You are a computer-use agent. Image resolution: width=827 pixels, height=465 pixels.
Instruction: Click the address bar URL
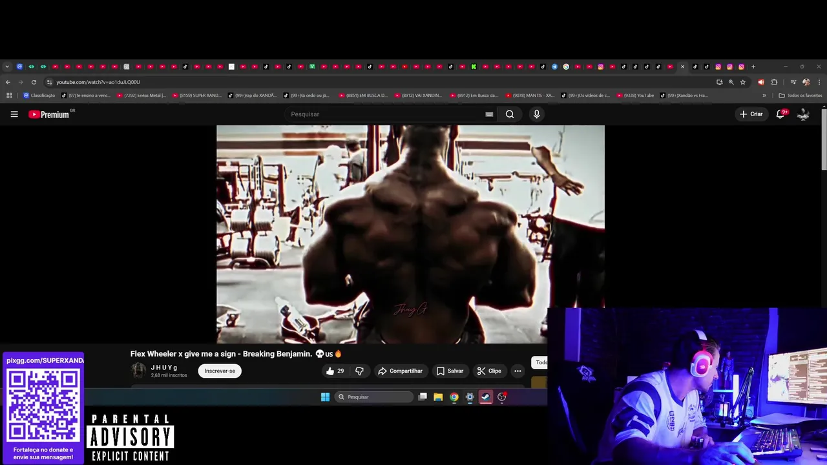pos(98,82)
